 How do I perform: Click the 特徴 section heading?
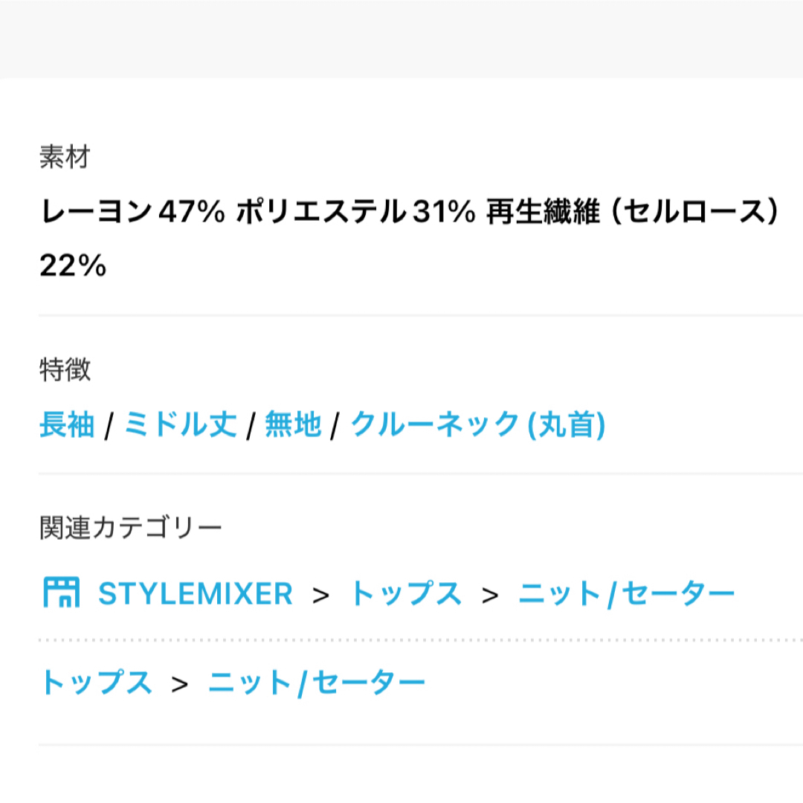click(x=65, y=370)
